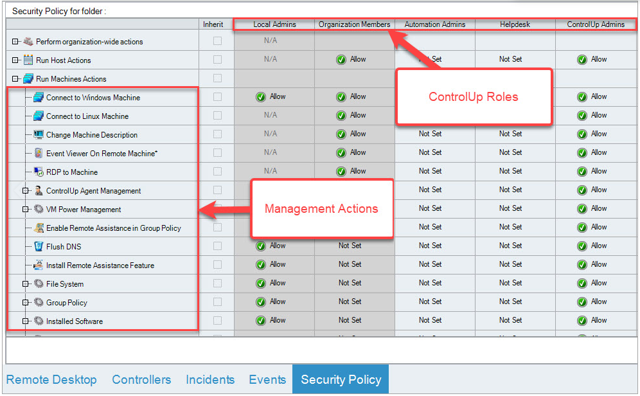The image size is (640, 396).
Task: Click Organization Members Allow checkmark for RDP to Machine
Action: (x=341, y=172)
